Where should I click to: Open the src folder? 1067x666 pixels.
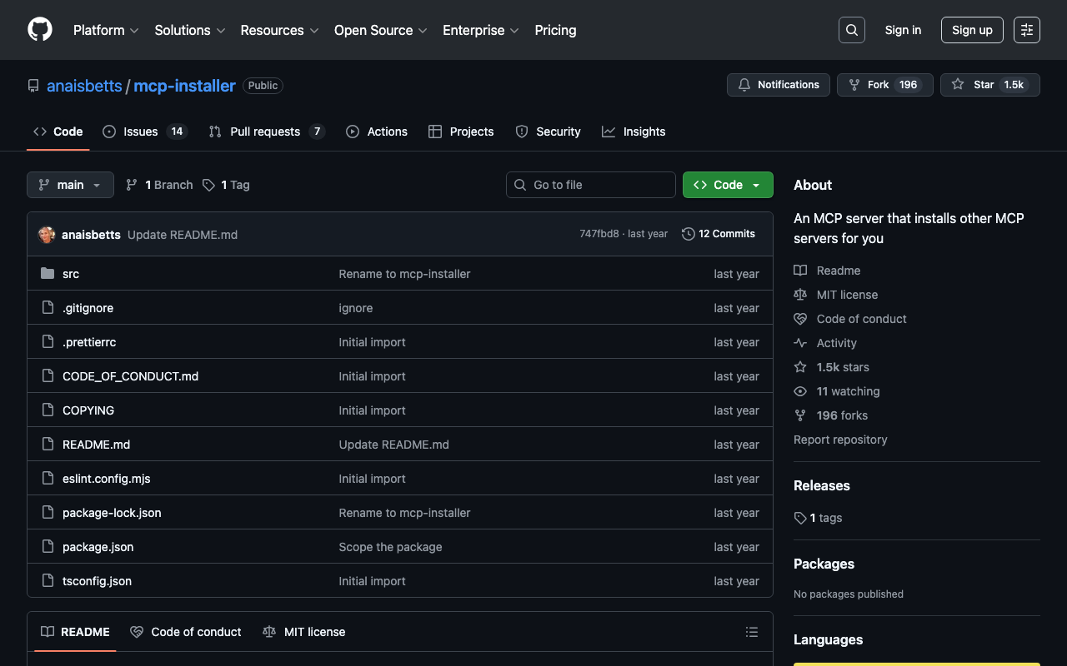pos(71,274)
